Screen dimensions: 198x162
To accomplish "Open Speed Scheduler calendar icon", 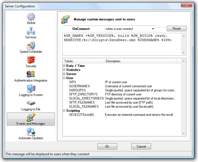I will (x=31, y=46).
